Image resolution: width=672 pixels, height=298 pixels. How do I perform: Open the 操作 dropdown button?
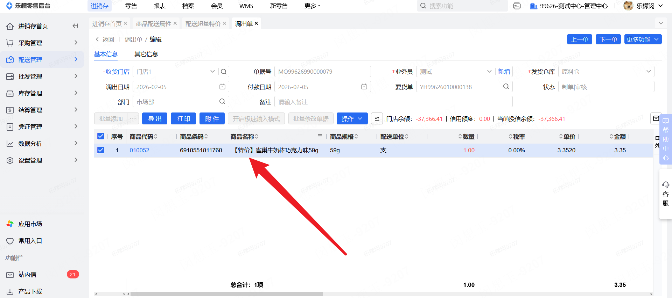point(352,119)
